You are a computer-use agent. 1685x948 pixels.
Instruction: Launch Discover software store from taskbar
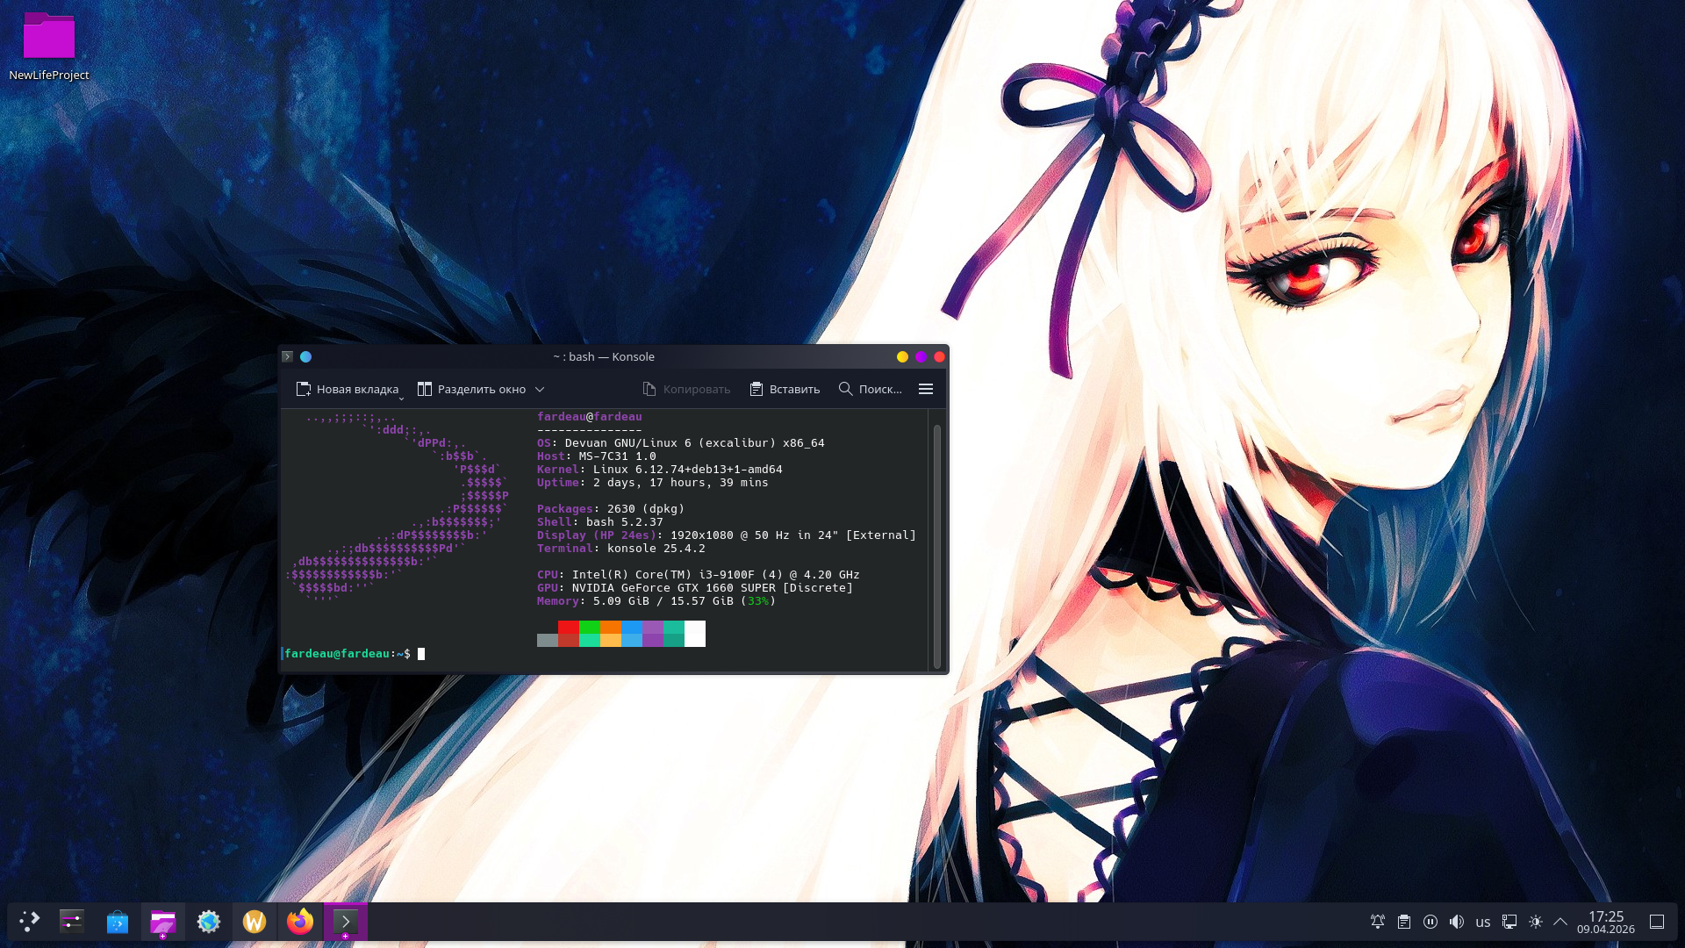118,922
